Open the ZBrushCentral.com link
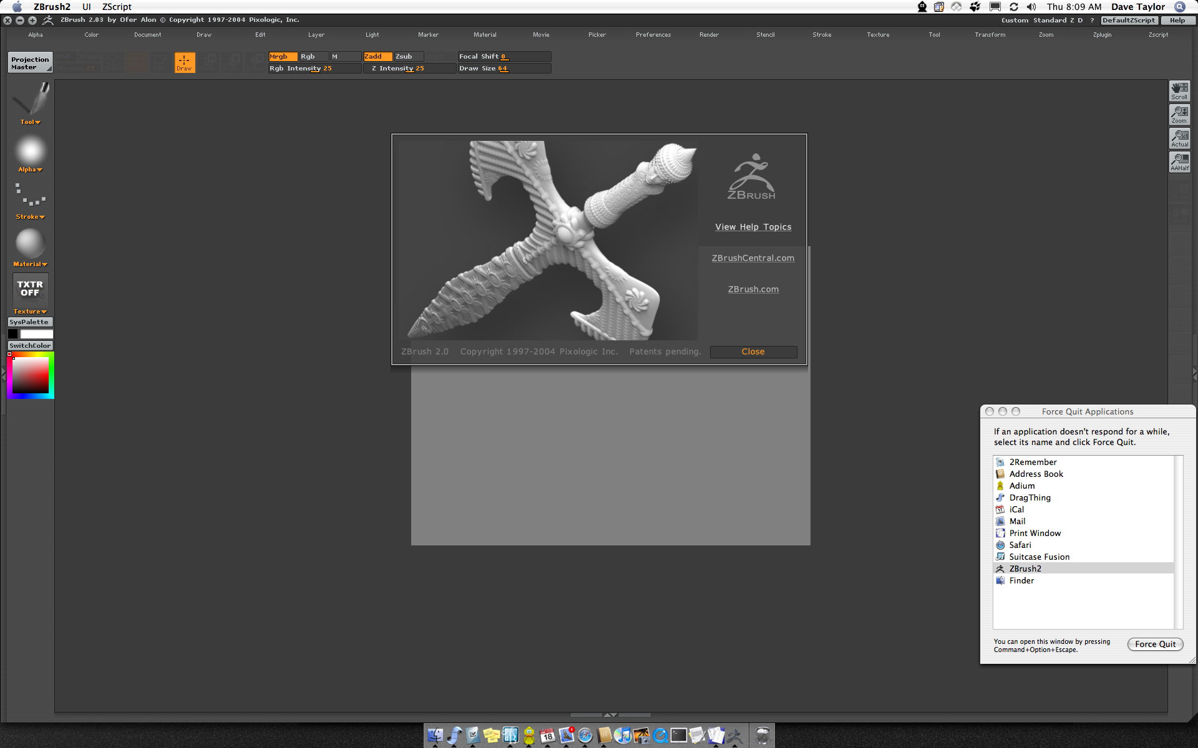This screenshot has height=748, width=1198. click(x=753, y=258)
